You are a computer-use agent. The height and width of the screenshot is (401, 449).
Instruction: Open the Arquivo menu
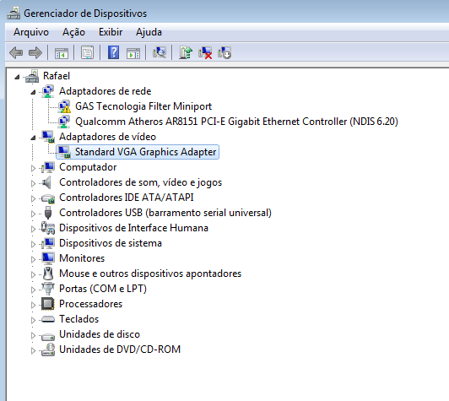tap(31, 32)
